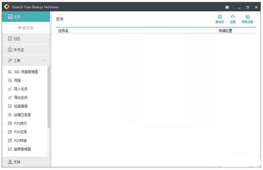Maximize the EaseUS Todo Backup window

click(248, 7)
